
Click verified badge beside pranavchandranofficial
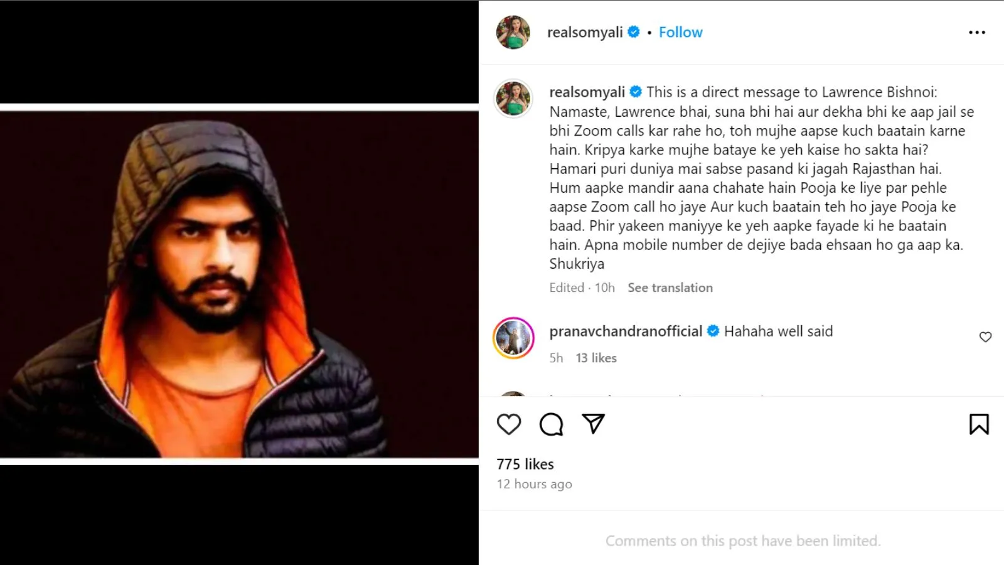(x=713, y=331)
